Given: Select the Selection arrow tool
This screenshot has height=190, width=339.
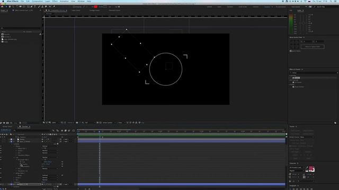Looking at the screenshot, I should tap(6, 7).
